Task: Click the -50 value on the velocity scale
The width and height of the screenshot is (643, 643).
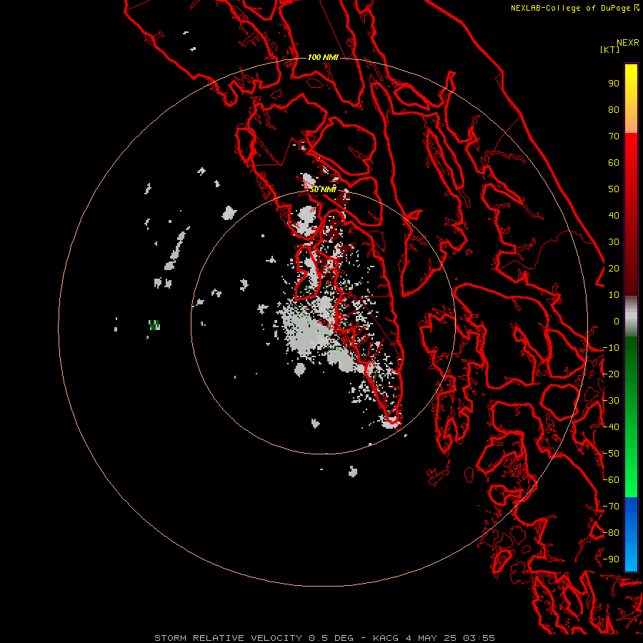Action: tap(611, 454)
